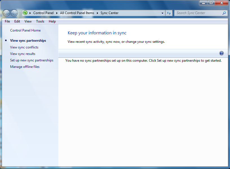
Task: Click in the Search Sync Center field
Action: click(x=199, y=13)
